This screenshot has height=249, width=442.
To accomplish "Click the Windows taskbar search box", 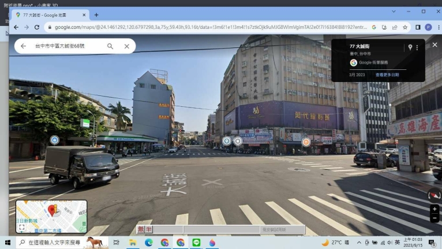I will [62, 243].
